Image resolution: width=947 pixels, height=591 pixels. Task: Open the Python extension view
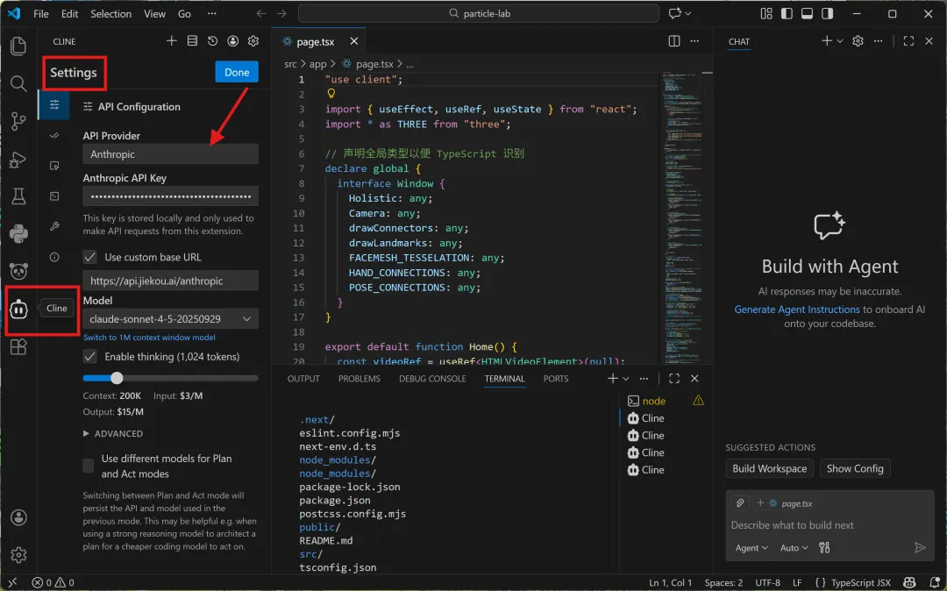pos(18,233)
